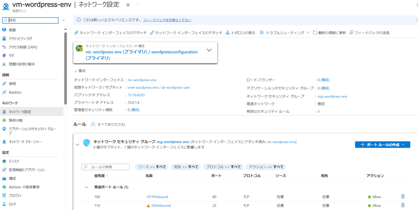Collapse 受信ポート ルール (5) group

pyautogui.click(x=86, y=187)
